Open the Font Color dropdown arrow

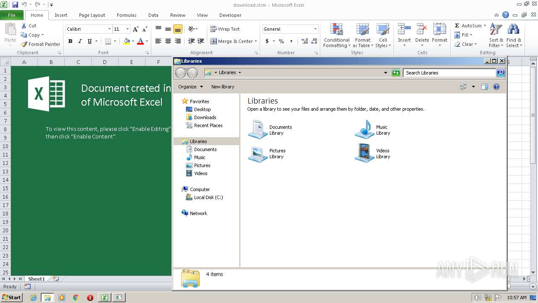(x=147, y=41)
